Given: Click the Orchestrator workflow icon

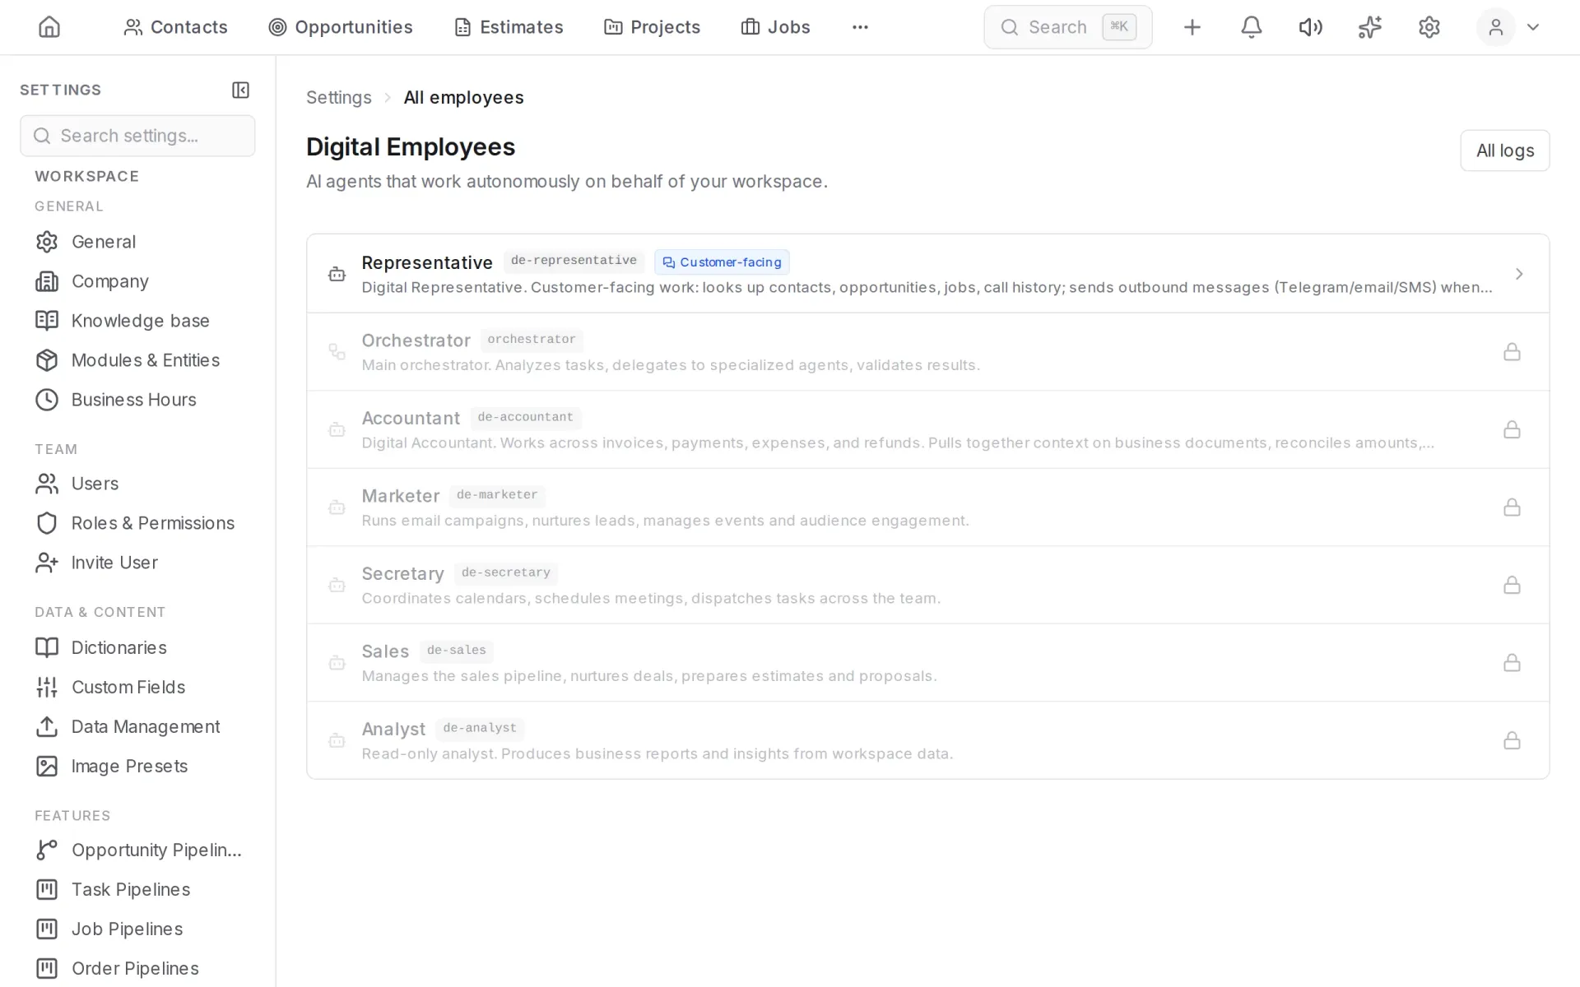Looking at the screenshot, I should click(x=337, y=352).
